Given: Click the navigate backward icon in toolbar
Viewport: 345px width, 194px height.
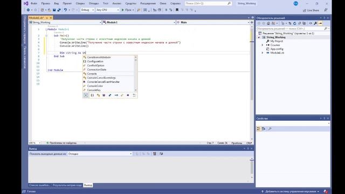Looking at the screenshot, I should click(28, 10).
